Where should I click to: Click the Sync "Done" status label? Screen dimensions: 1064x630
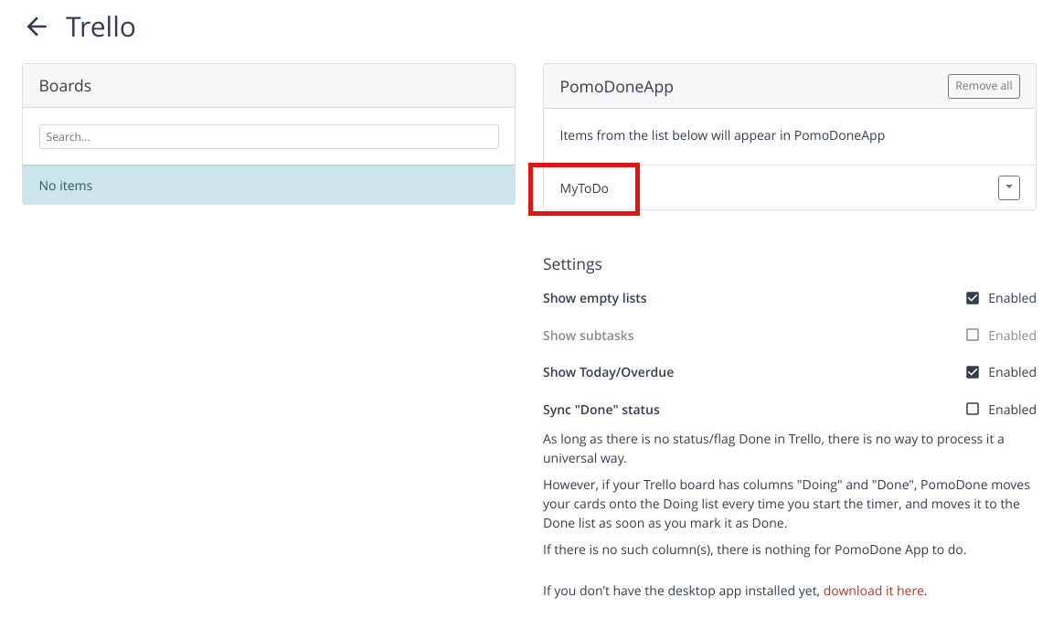[601, 410]
